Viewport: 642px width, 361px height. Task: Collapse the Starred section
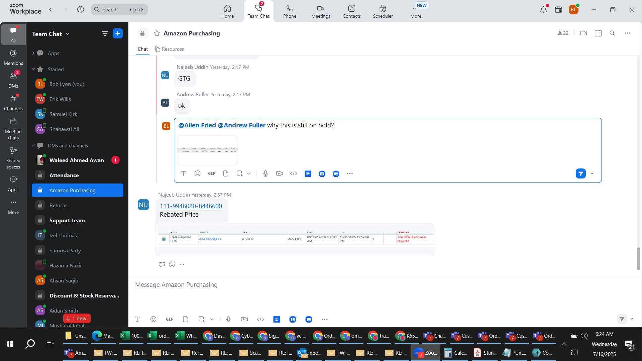tap(33, 69)
